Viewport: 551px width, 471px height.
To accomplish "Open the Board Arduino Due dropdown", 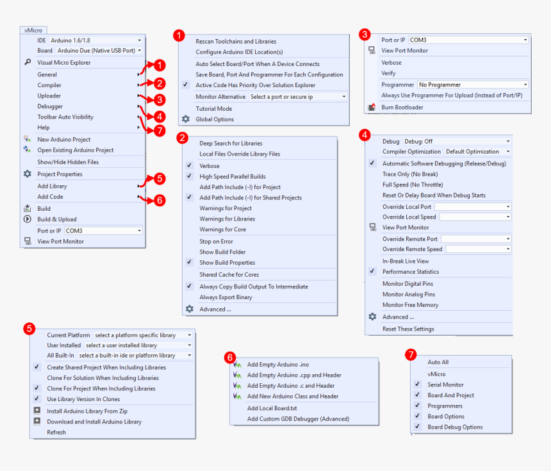I will tap(99, 50).
